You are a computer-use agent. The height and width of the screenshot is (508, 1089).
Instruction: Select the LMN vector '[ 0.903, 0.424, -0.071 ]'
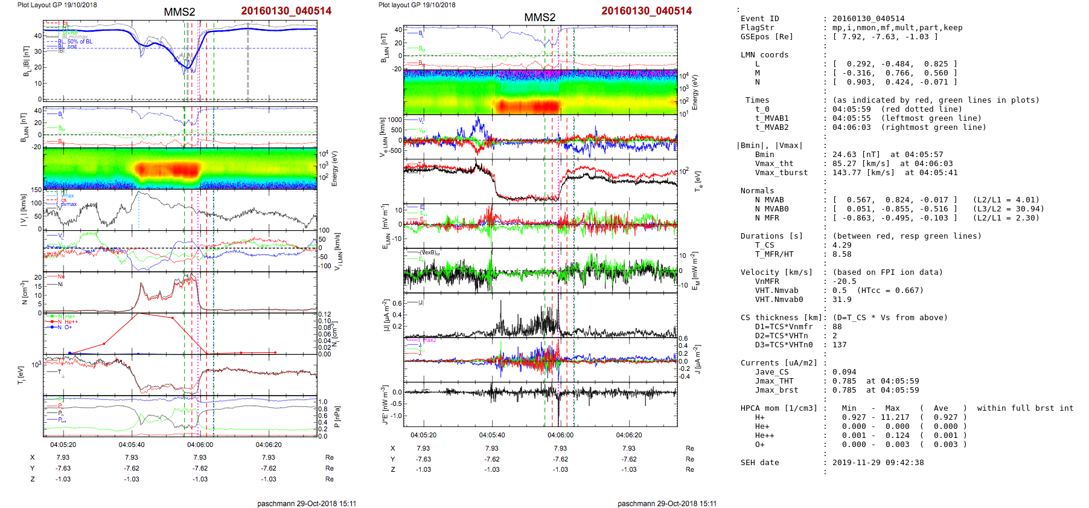click(x=895, y=82)
